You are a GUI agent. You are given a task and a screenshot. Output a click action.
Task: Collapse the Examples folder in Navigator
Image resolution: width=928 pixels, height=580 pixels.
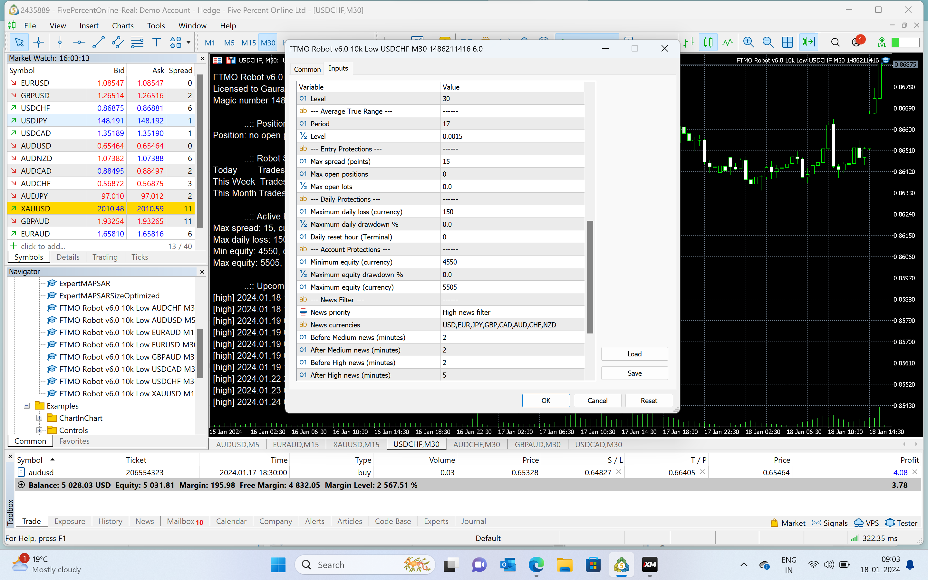(x=27, y=405)
